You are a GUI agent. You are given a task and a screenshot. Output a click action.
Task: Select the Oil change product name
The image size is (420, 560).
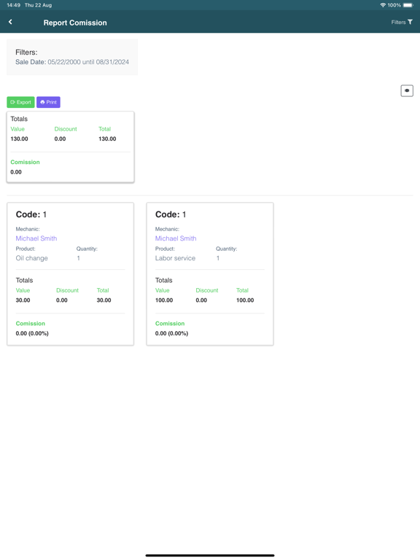click(x=32, y=258)
